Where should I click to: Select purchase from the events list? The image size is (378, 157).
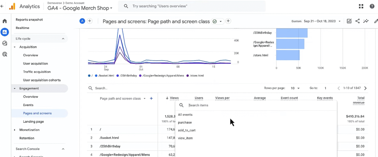click(185, 122)
